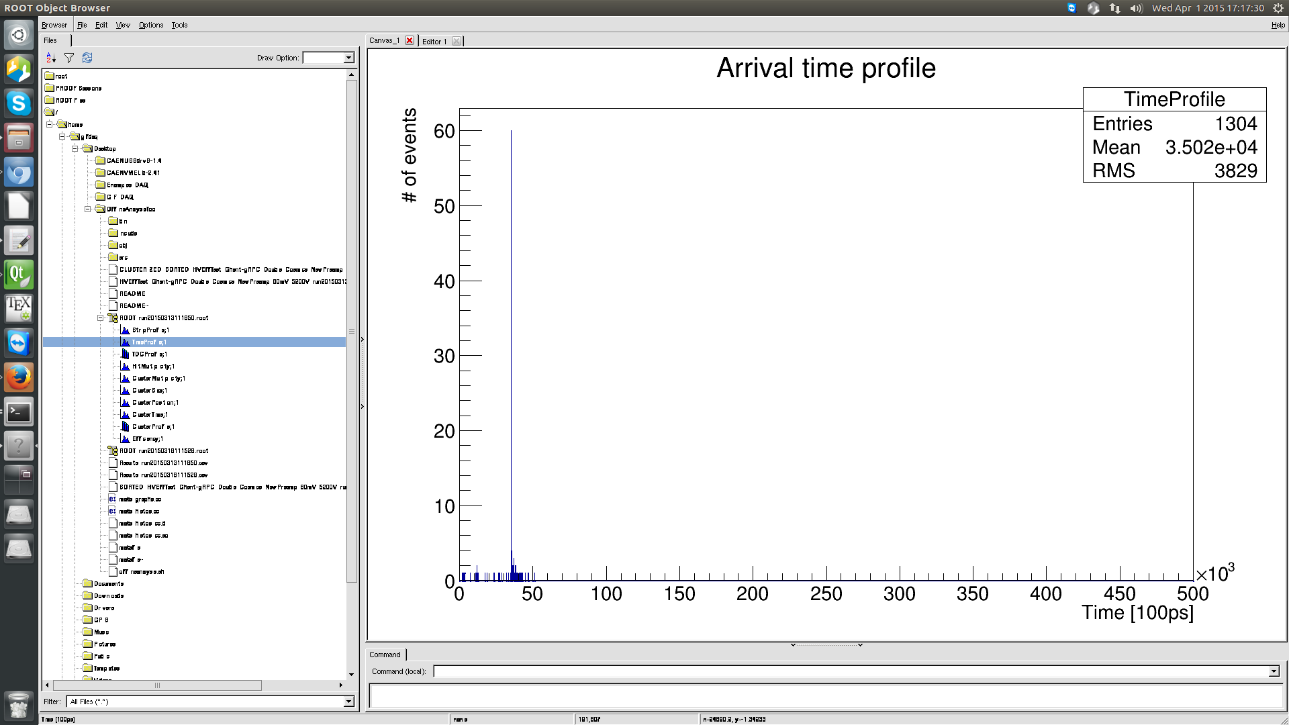Click the filter funnel icon
Image resolution: width=1289 pixels, height=725 pixels.
[x=68, y=58]
